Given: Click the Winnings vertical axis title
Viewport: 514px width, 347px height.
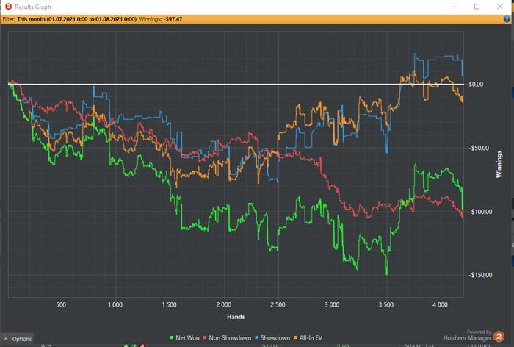Looking at the screenshot, I should [499, 164].
